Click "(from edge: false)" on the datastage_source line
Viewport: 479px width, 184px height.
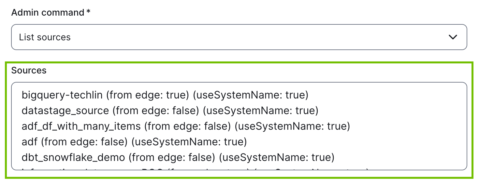click(x=156, y=111)
